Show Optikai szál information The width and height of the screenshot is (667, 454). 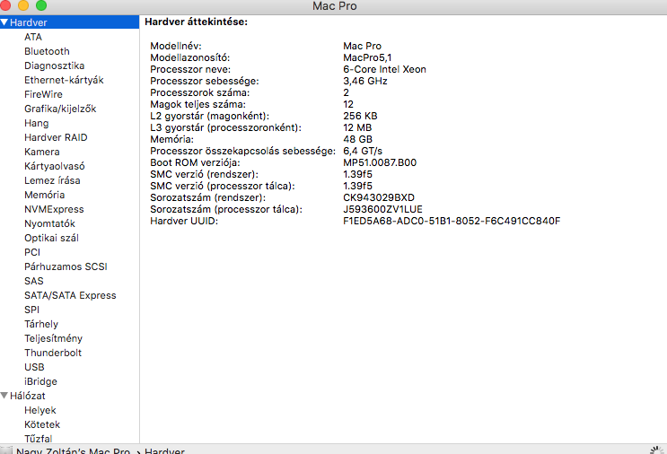click(51, 238)
